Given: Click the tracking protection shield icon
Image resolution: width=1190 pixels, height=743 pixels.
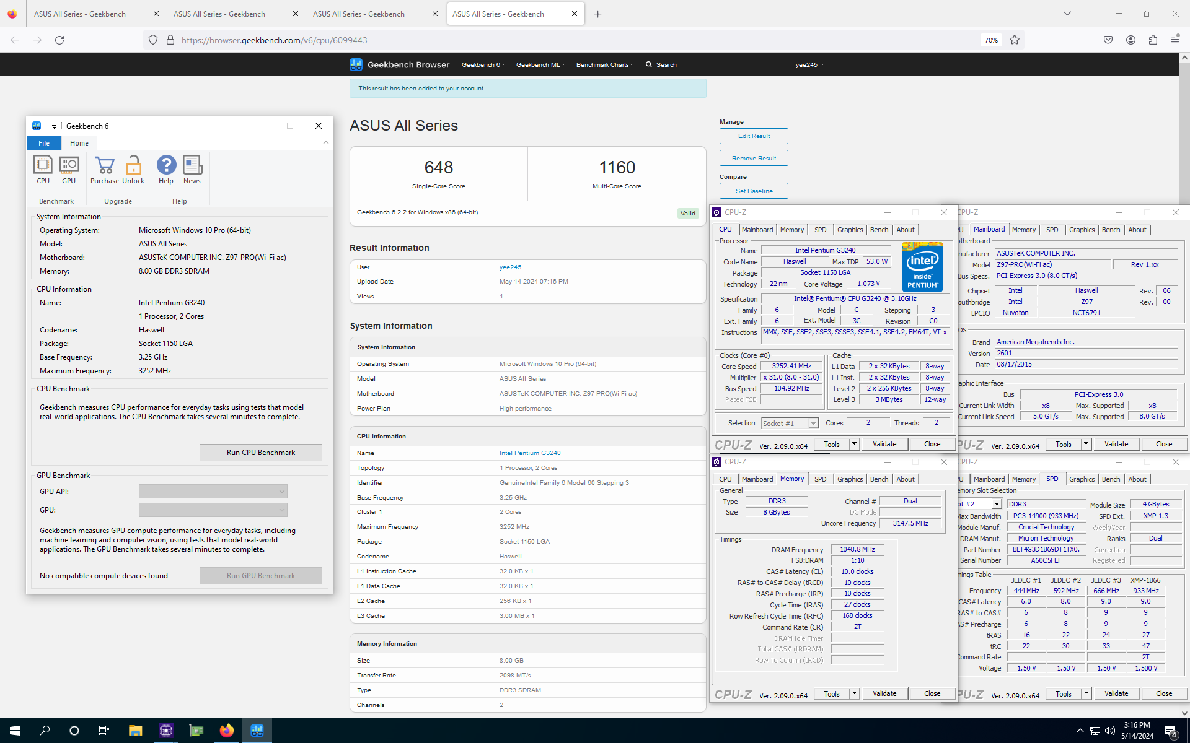Looking at the screenshot, I should [153, 40].
